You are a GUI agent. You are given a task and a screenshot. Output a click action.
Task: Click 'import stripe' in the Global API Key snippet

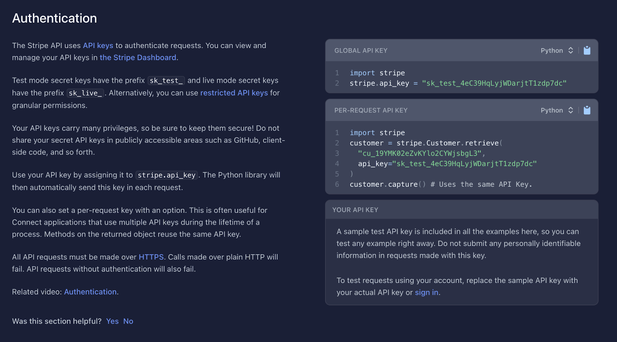377,73
